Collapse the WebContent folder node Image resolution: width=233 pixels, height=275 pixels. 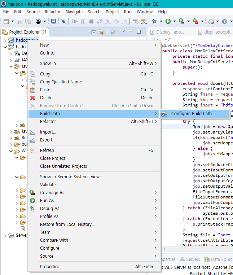tap(11, 151)
